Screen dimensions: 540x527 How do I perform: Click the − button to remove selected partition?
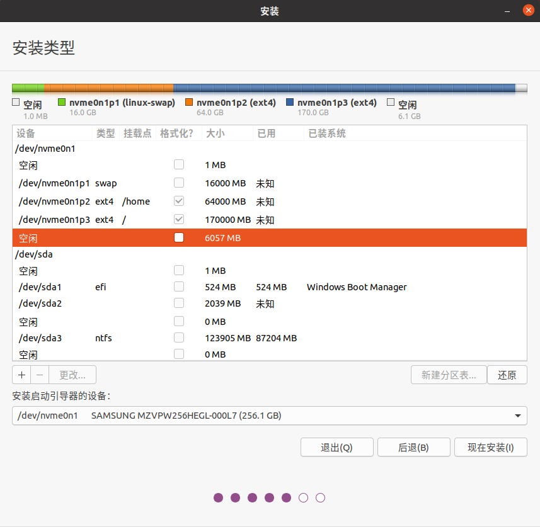pos(38,375)
